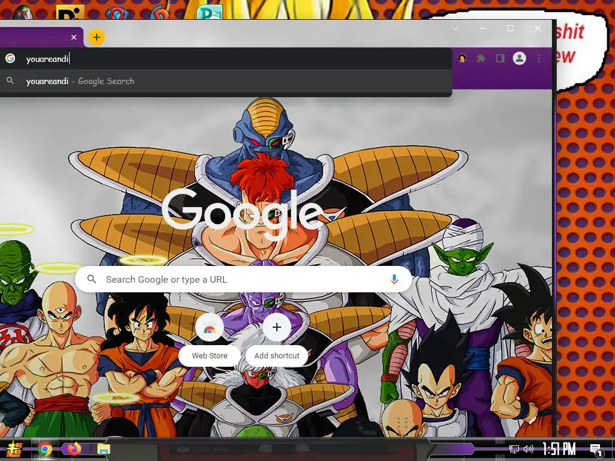This screenshot has width=615, height=461.
Task: Click the Chrome icon in the taskbar
Action: coord(45,449)
